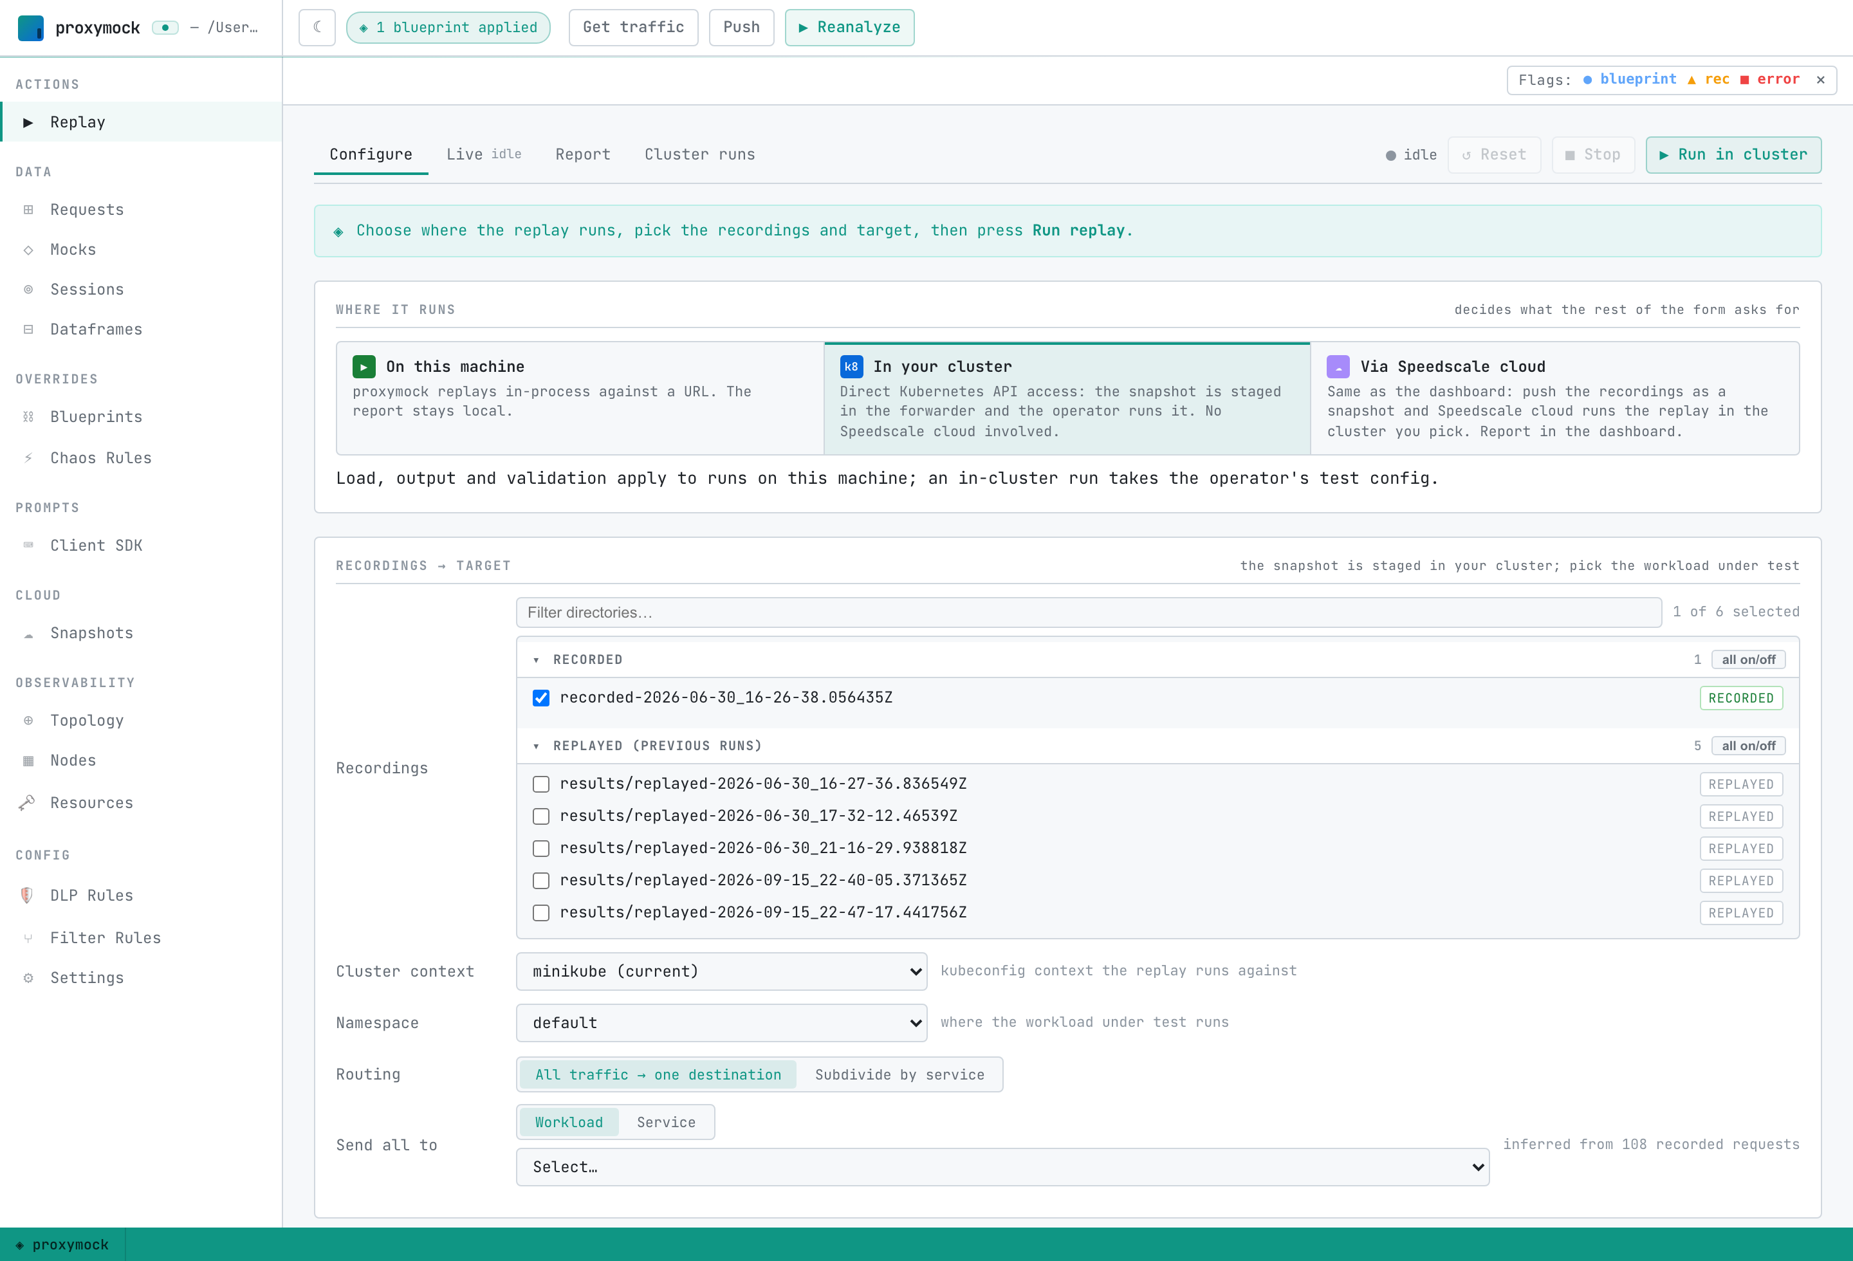Open Resources wrench icon
1853x1261 pixels.
pos(27,803)
